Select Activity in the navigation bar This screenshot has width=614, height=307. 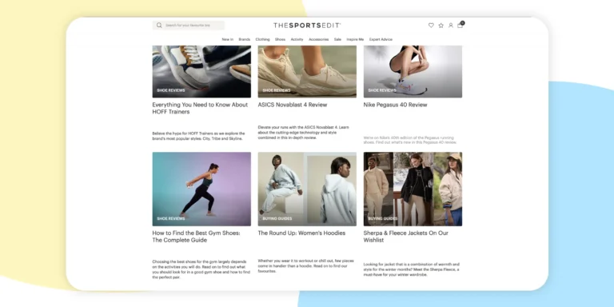297,39
